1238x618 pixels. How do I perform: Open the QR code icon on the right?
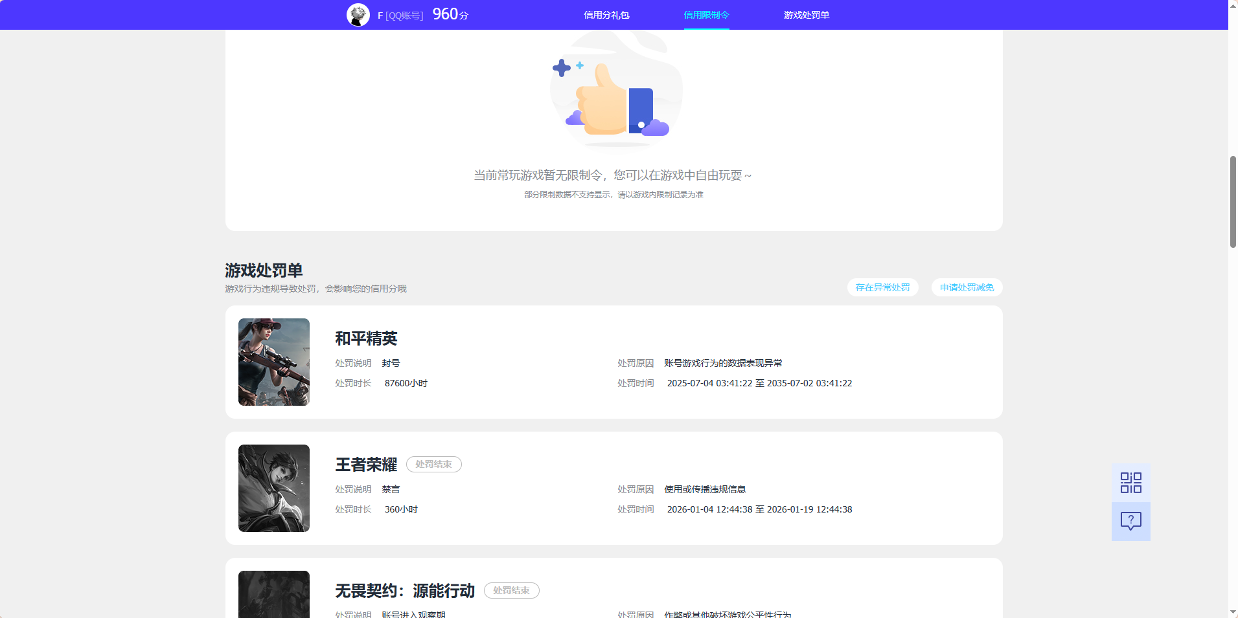point(1131,483)
